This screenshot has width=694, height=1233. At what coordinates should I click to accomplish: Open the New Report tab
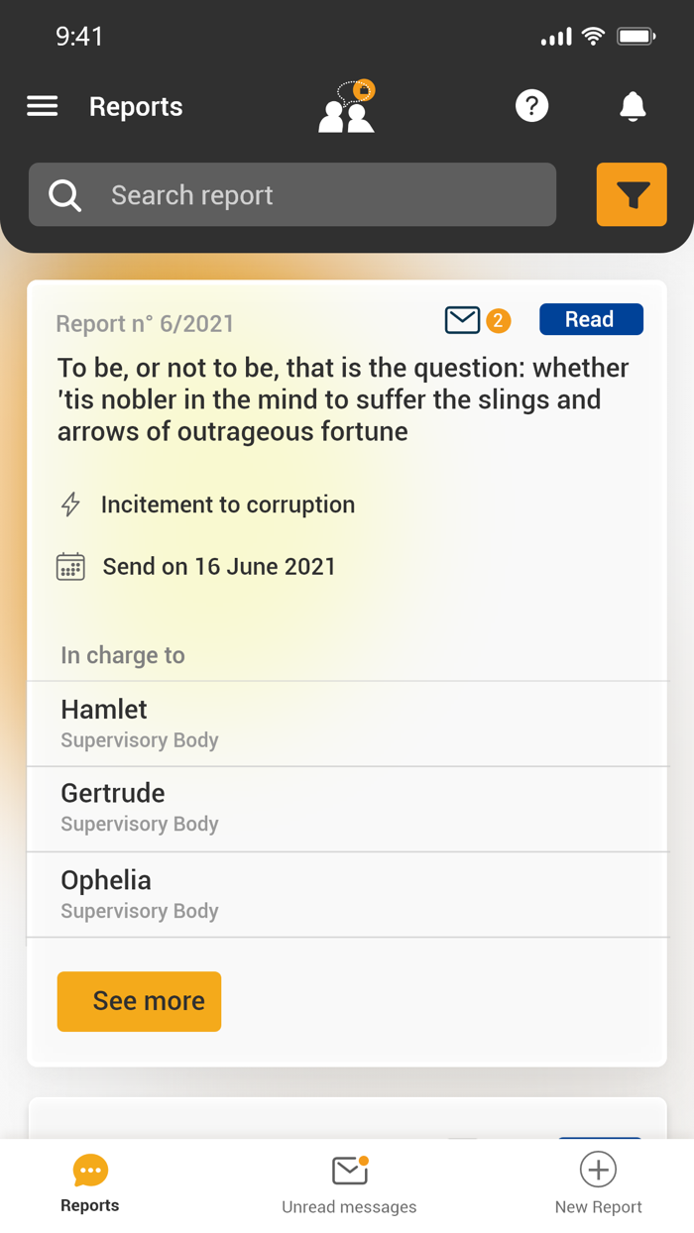point(598,1184)
